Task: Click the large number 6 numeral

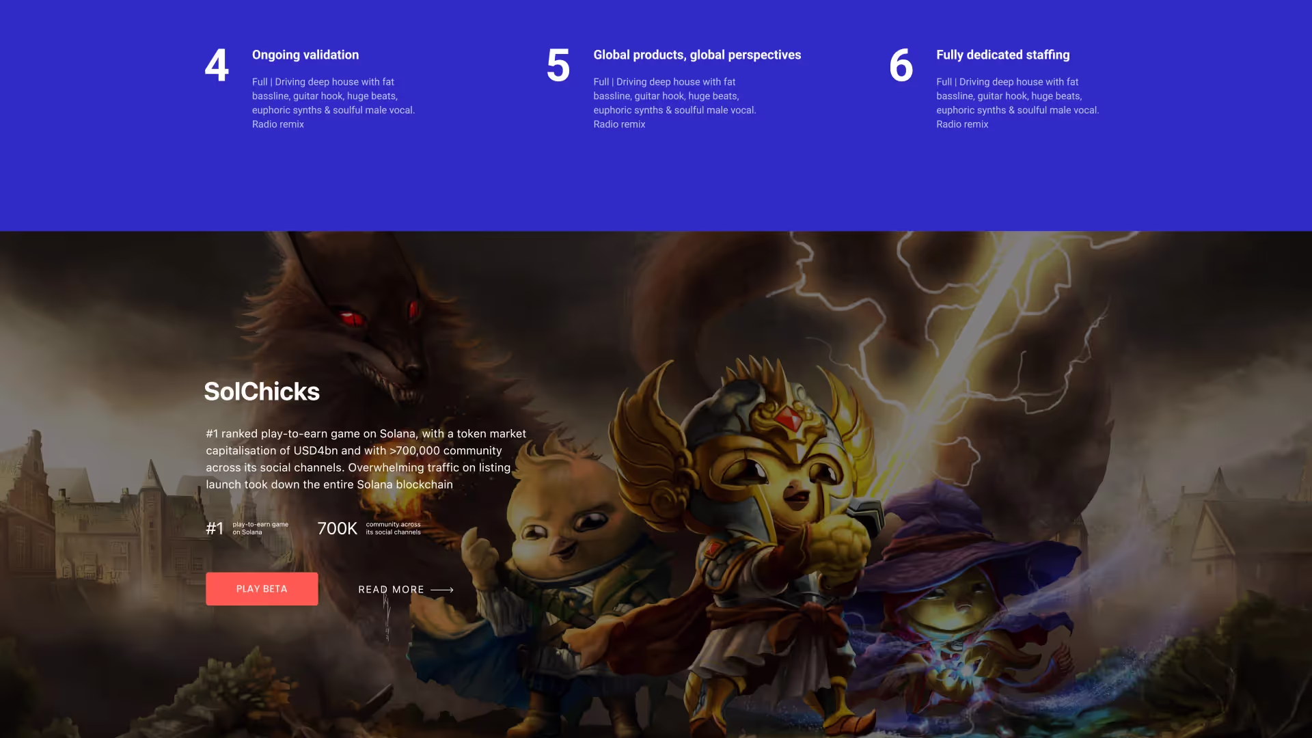Action: [901, 66]
